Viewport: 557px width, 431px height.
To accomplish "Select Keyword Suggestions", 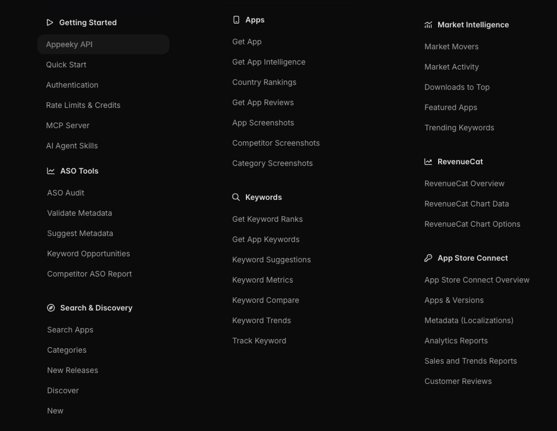I will point(272,260).
